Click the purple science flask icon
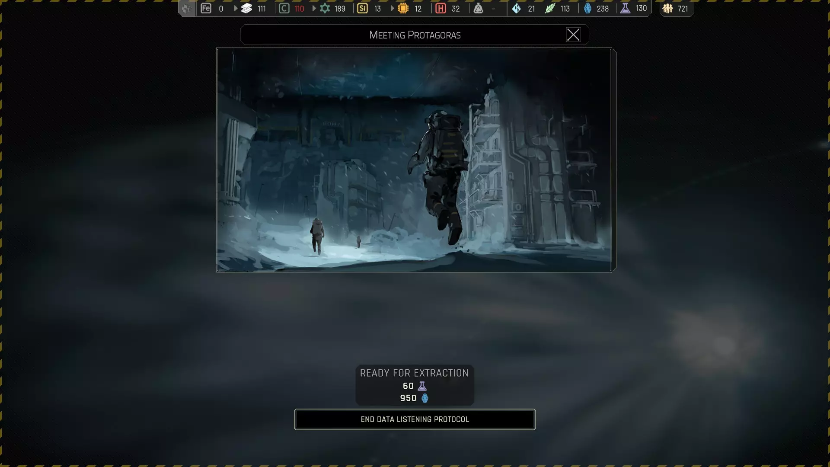Screen dimensions: 830x467 pos(625,8)
